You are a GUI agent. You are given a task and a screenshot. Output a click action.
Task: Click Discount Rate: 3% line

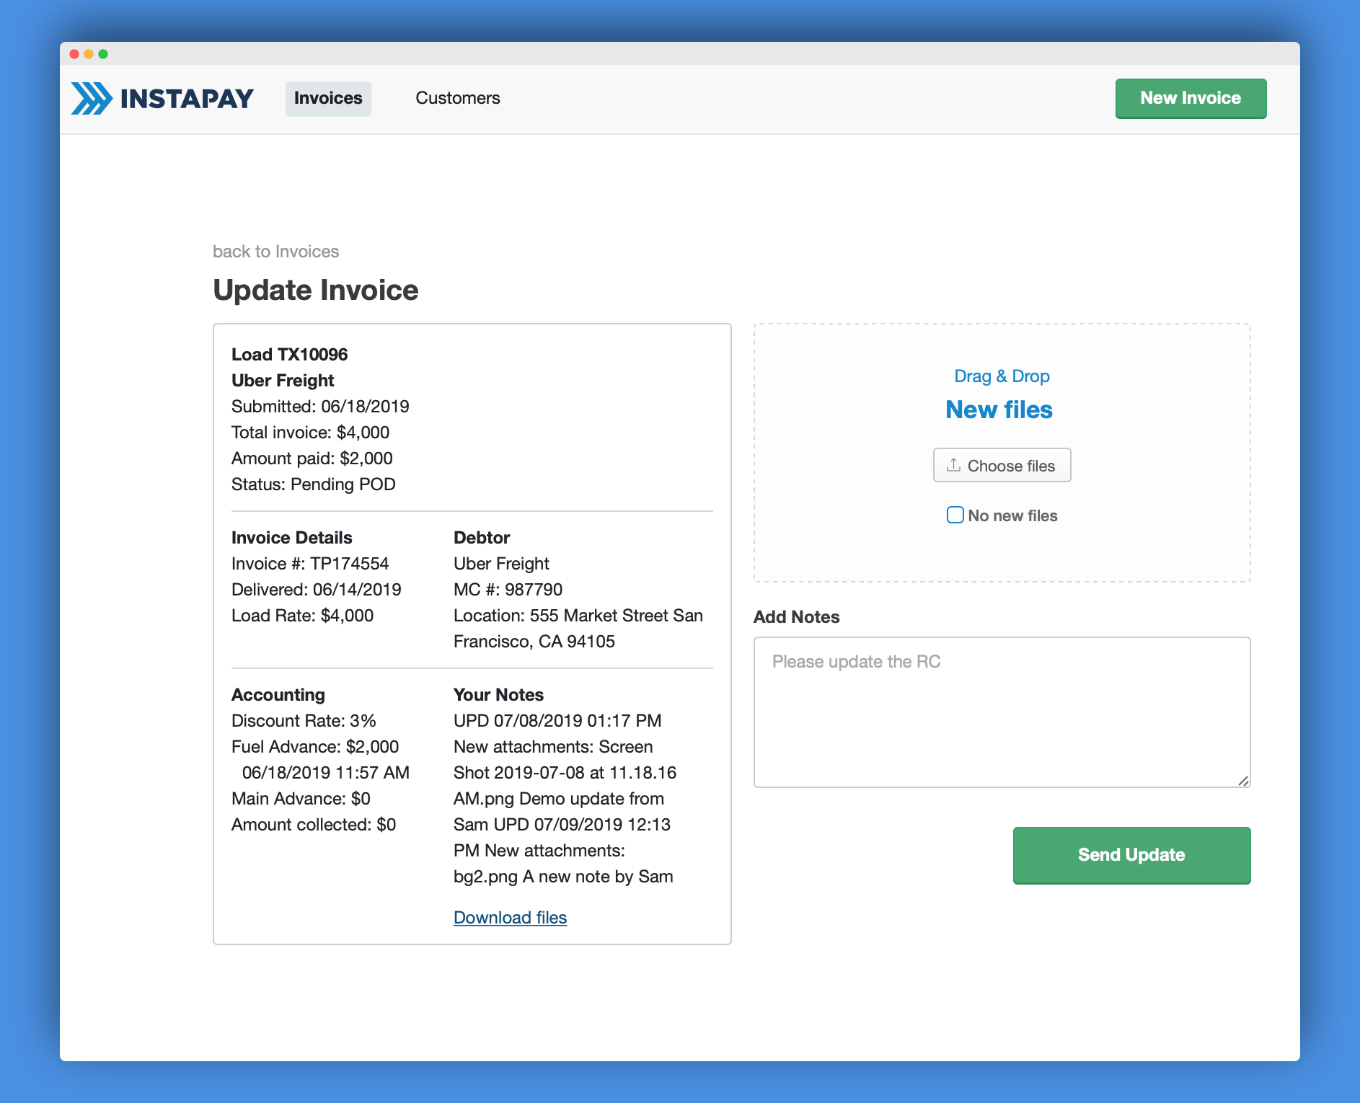pos(304,721)
